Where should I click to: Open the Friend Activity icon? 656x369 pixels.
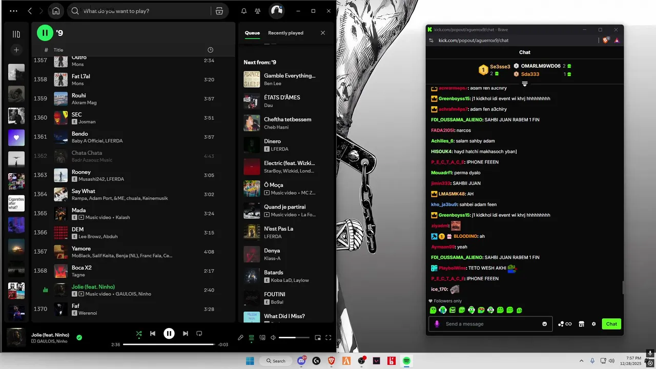258,11
